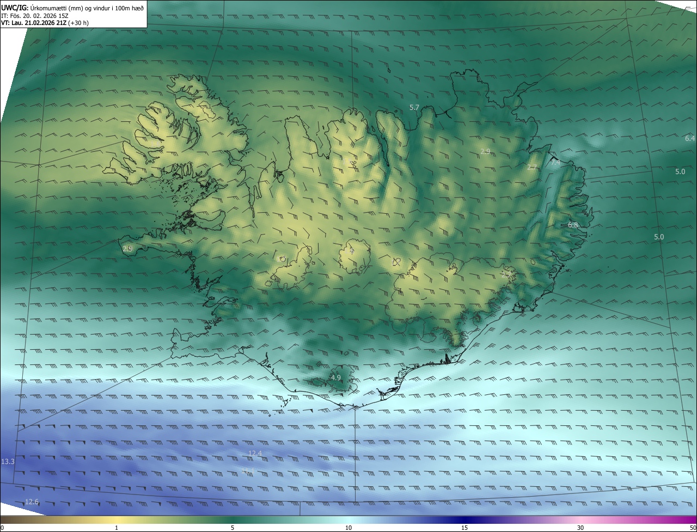
Task: Select the 7.4 value on the map
Action: click(555, 163)
